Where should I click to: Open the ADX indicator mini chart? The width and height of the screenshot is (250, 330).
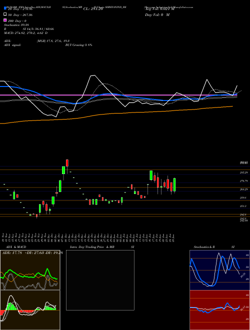coord(30,270)
